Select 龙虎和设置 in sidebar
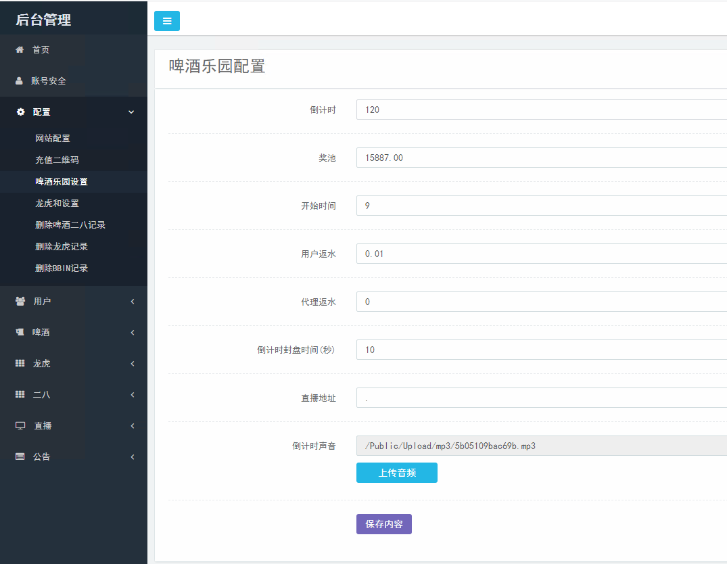The image size is (727, 564). [x=57, y=203]
